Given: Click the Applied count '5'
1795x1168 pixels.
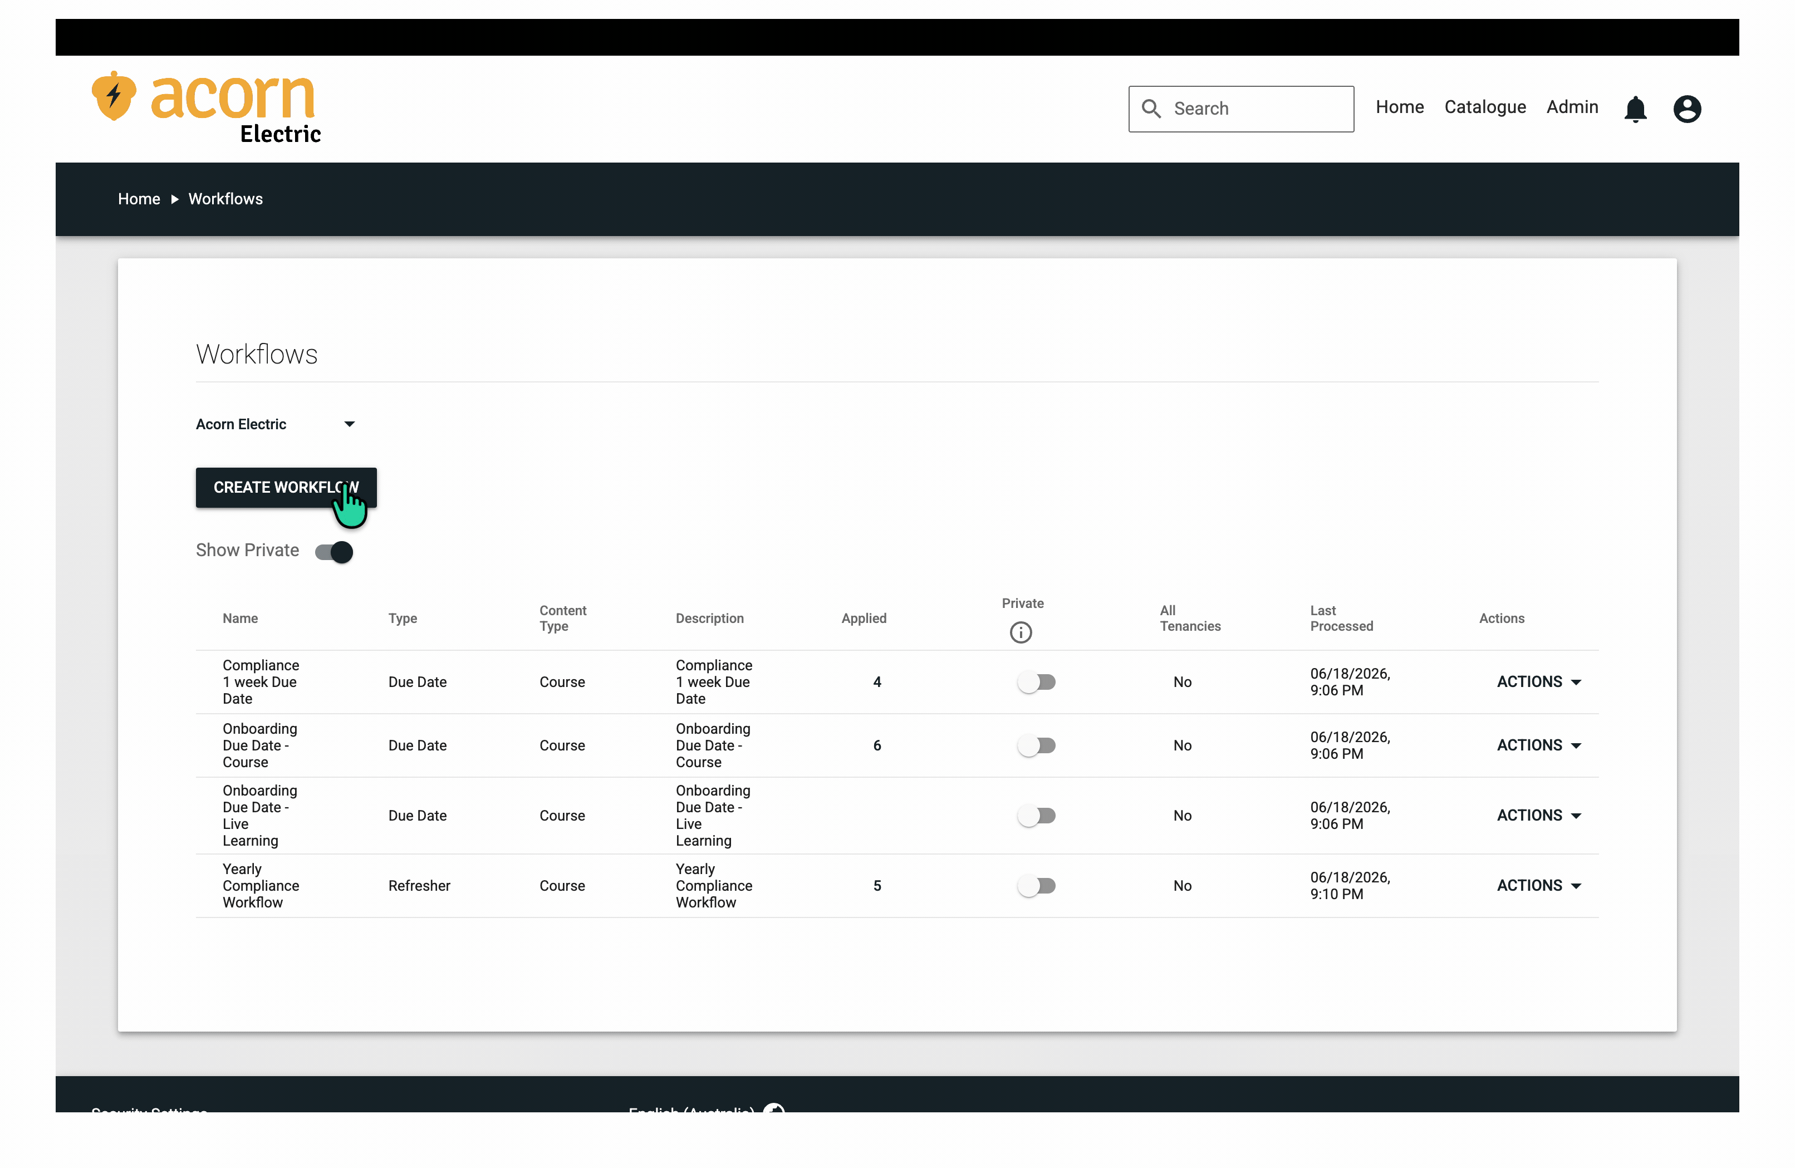Looking at the screenshot, I should coord(876,885).
